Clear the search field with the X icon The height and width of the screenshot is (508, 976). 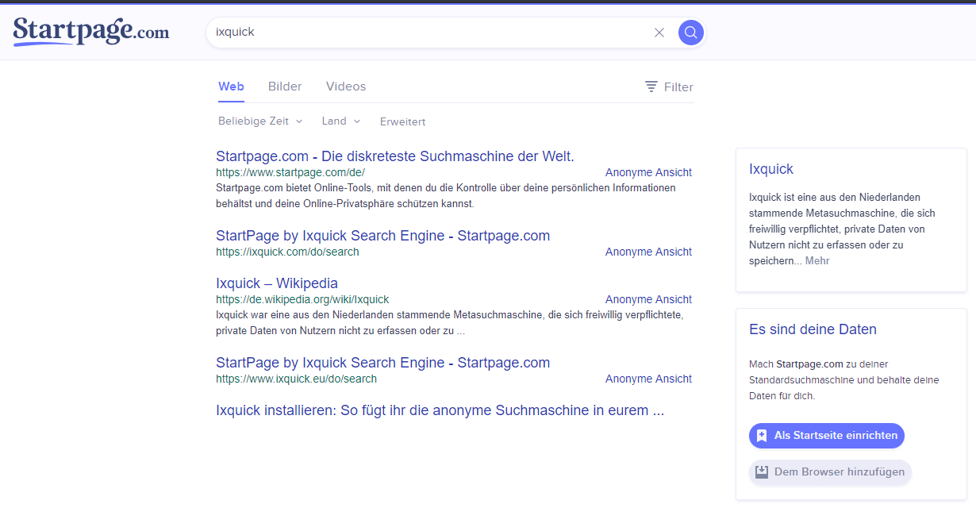pos(659,33)
